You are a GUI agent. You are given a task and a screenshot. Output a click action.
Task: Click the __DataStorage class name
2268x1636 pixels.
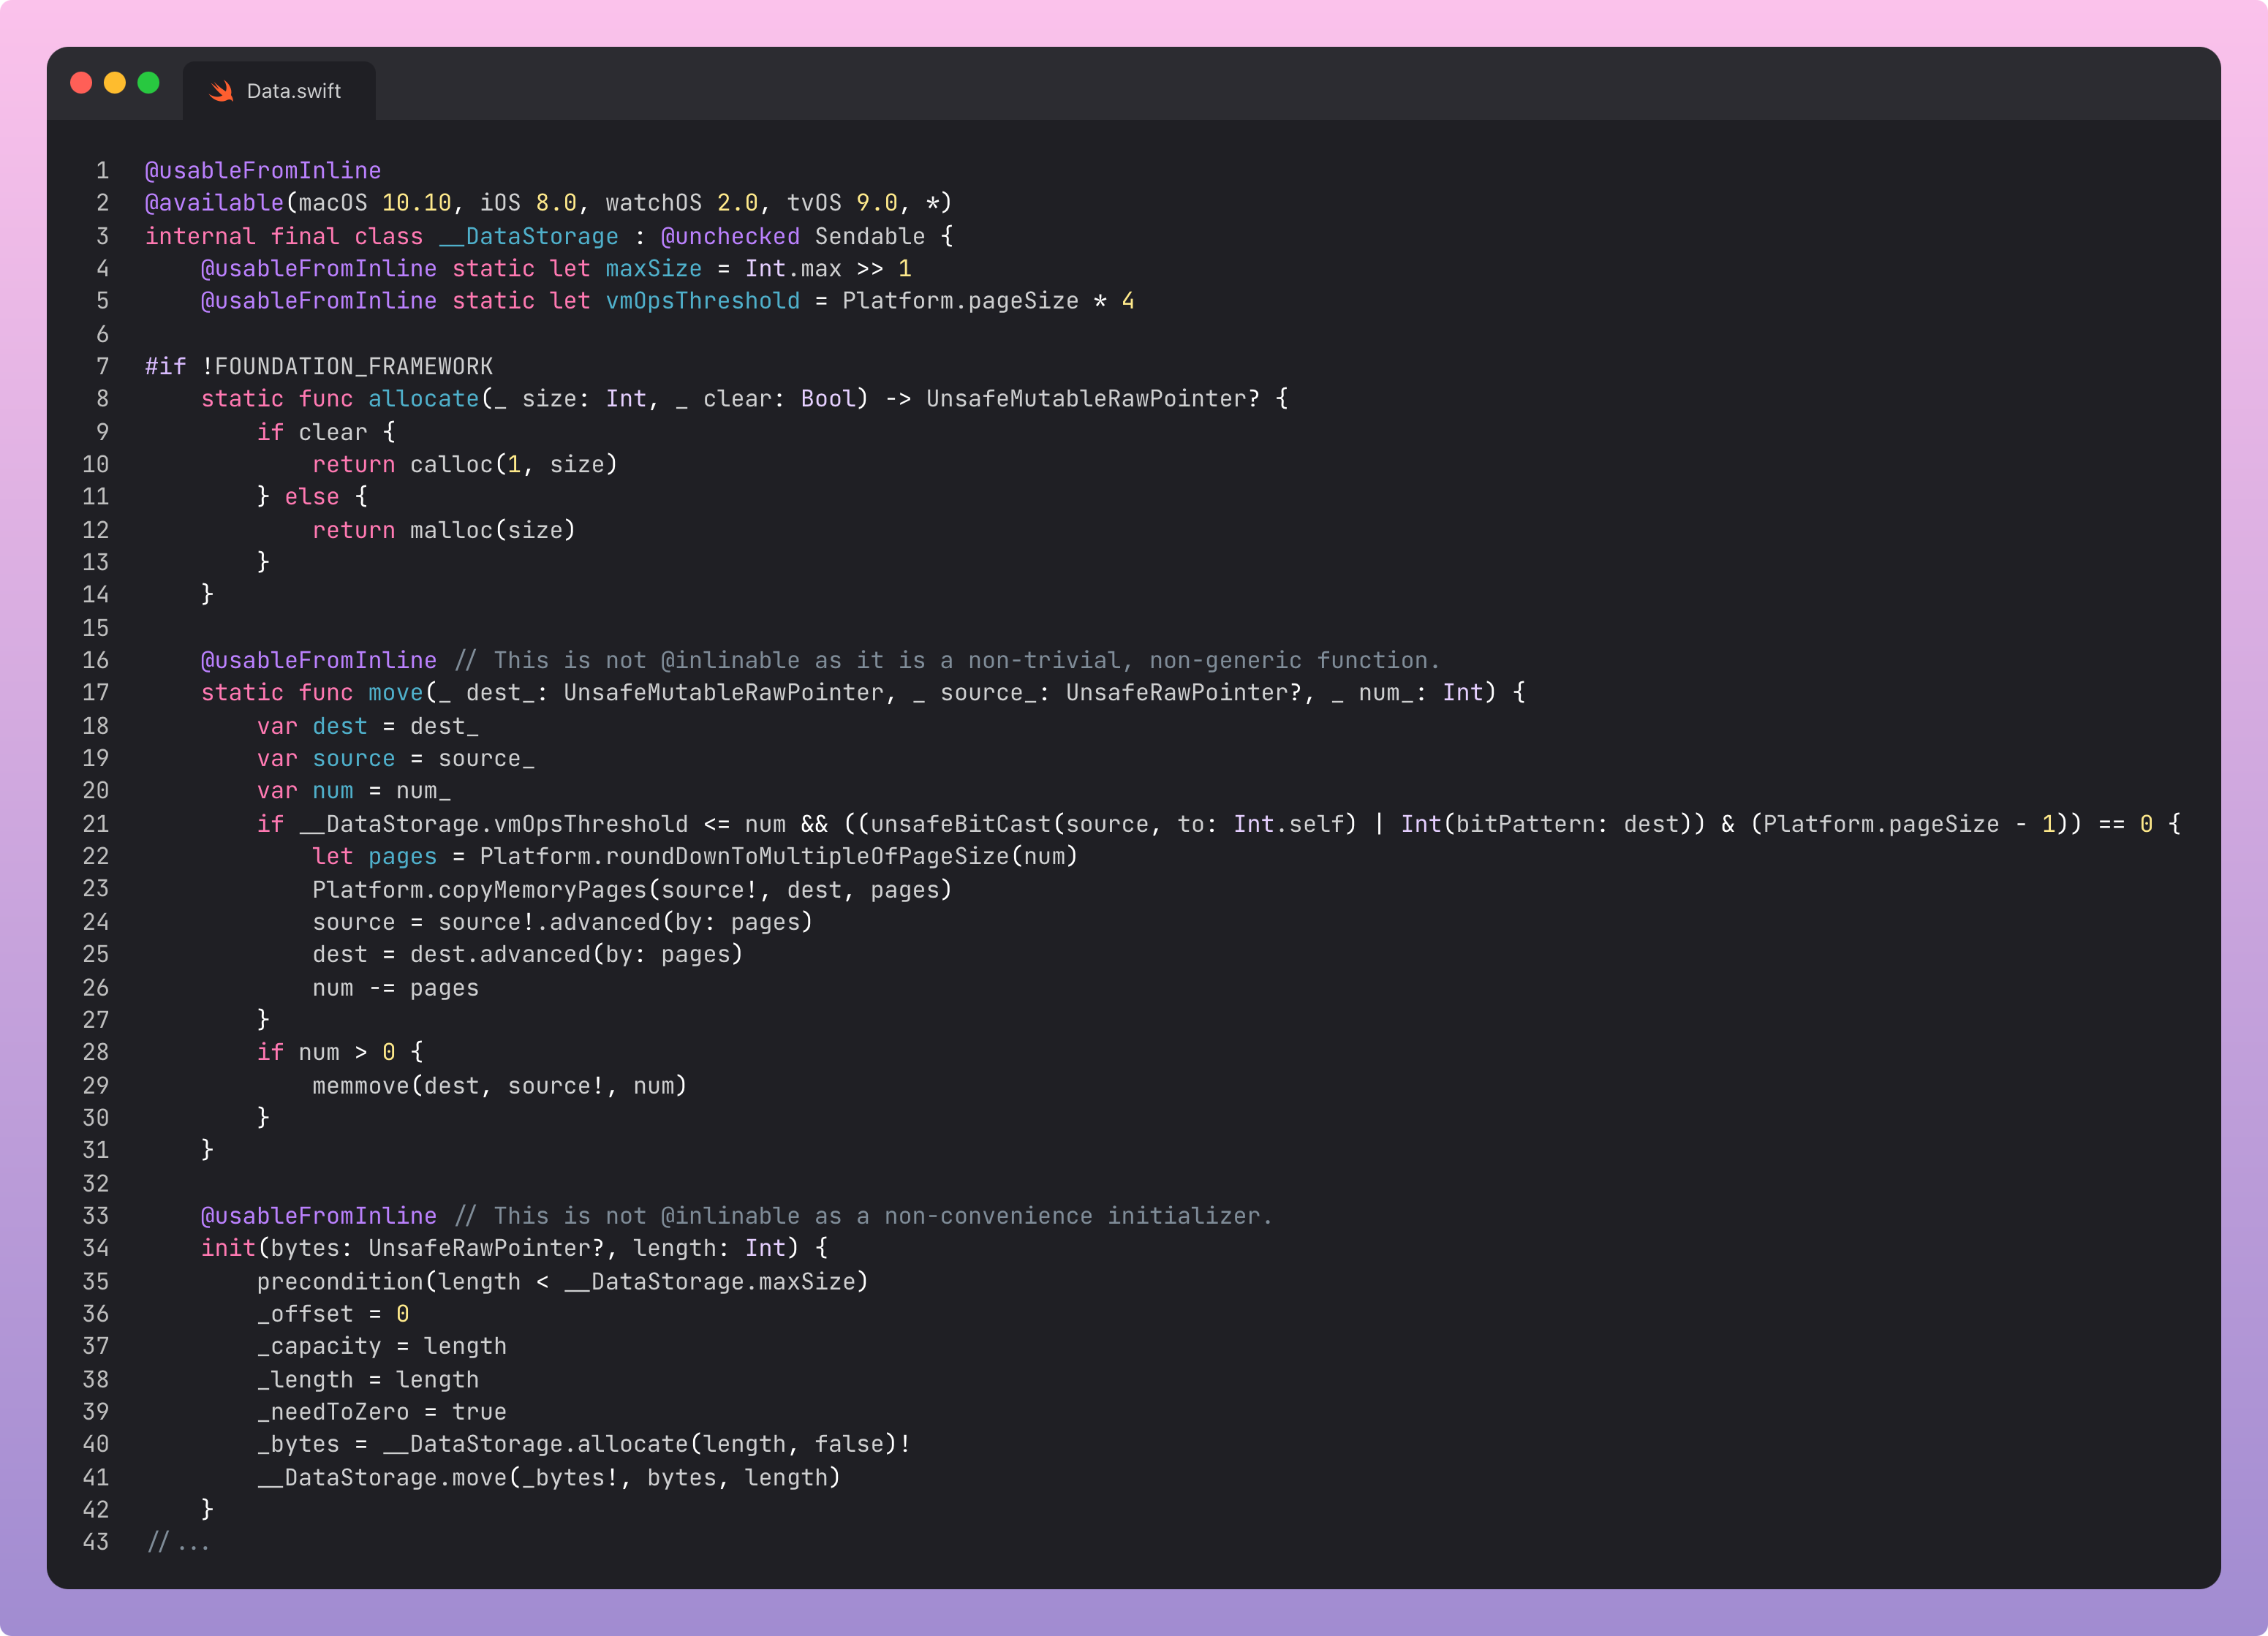528,236
